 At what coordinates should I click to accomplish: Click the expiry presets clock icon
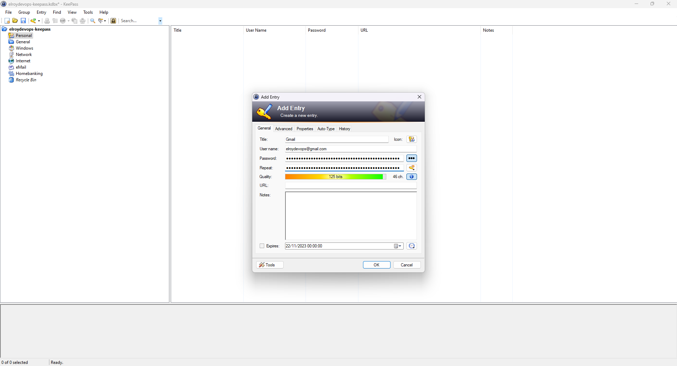tap(412, 246)
